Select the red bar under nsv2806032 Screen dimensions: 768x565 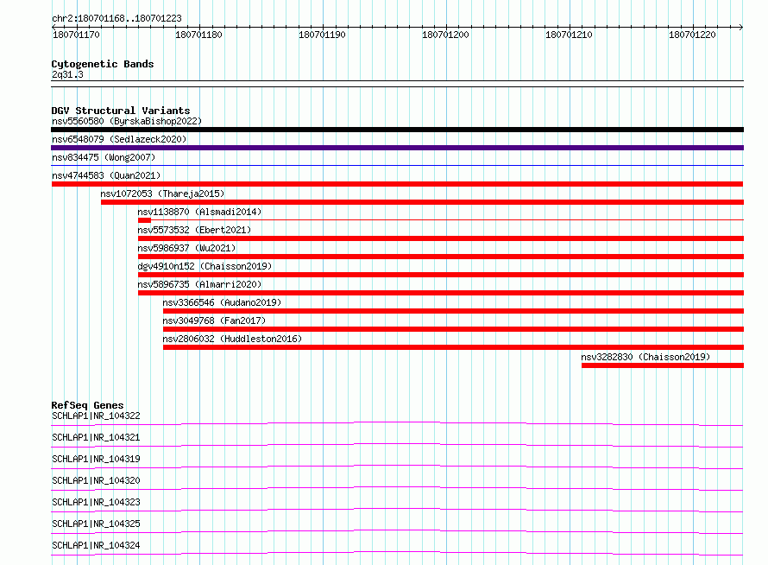454,347
